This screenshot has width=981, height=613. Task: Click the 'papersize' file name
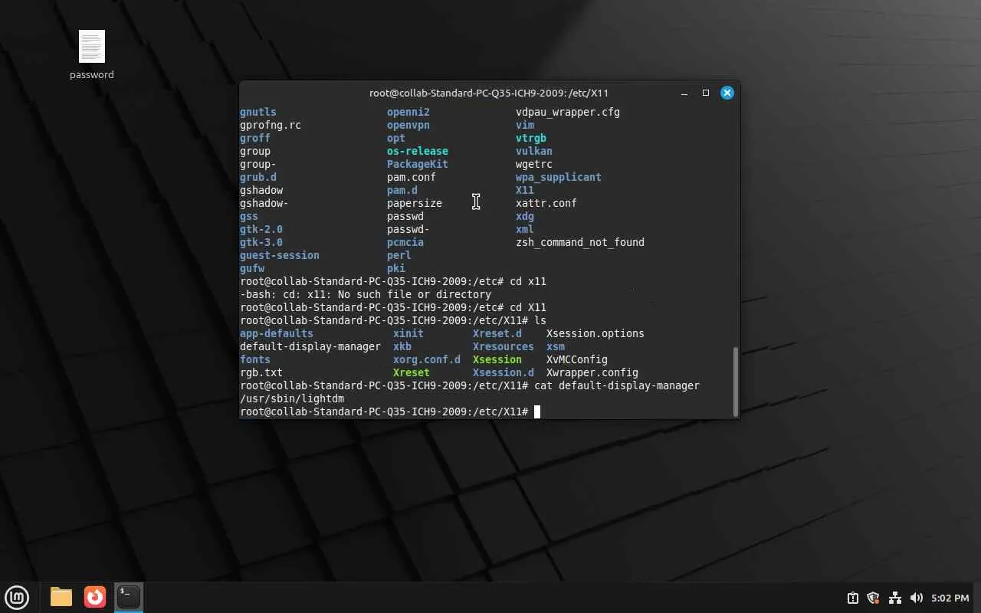click(415, 203)
